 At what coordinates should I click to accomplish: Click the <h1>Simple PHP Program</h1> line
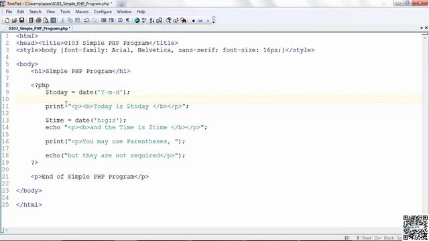pos(80,72)
